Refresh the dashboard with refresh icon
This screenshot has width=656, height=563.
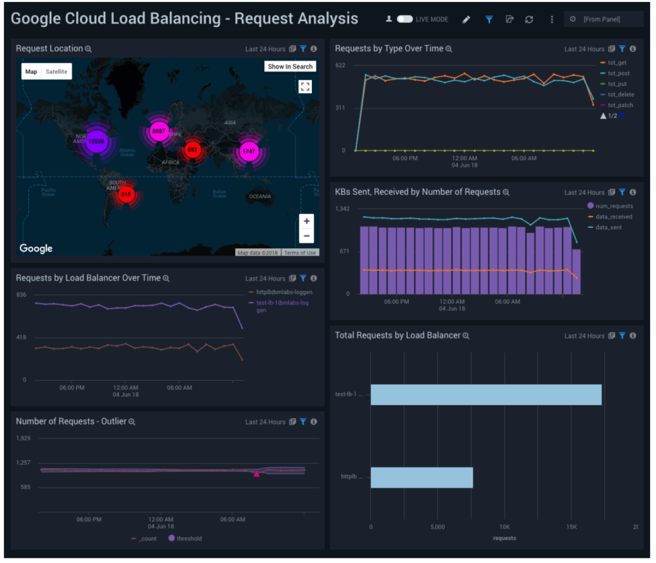click(x=529, y=20)
